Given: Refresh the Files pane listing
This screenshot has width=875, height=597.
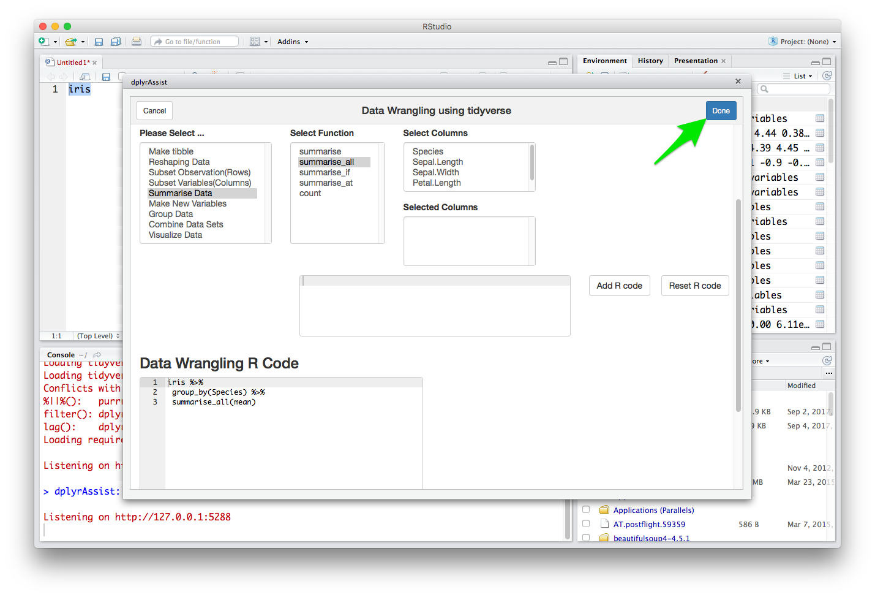Looking at the screenshot, I should (x=827, y=360).
